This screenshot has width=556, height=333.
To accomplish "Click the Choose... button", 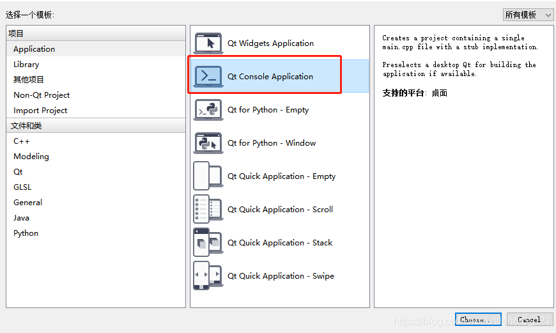I will point(478,320).
